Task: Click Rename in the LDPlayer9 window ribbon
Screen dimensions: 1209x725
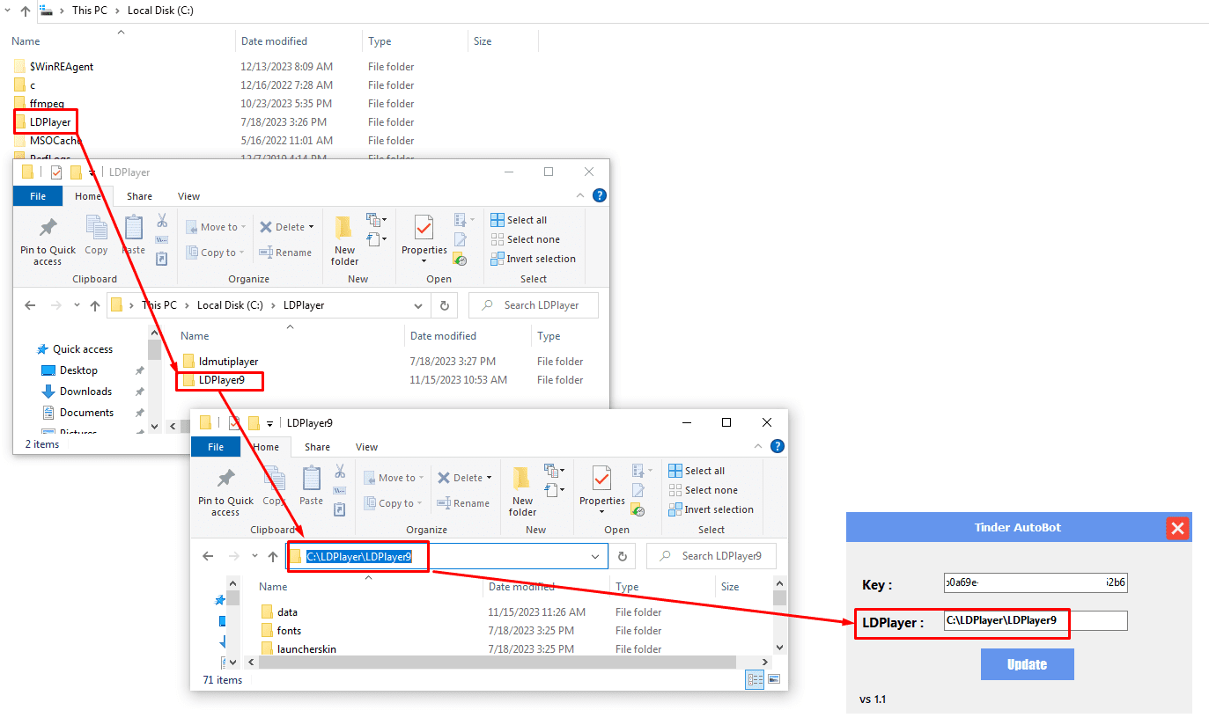Action: [463, 503]
